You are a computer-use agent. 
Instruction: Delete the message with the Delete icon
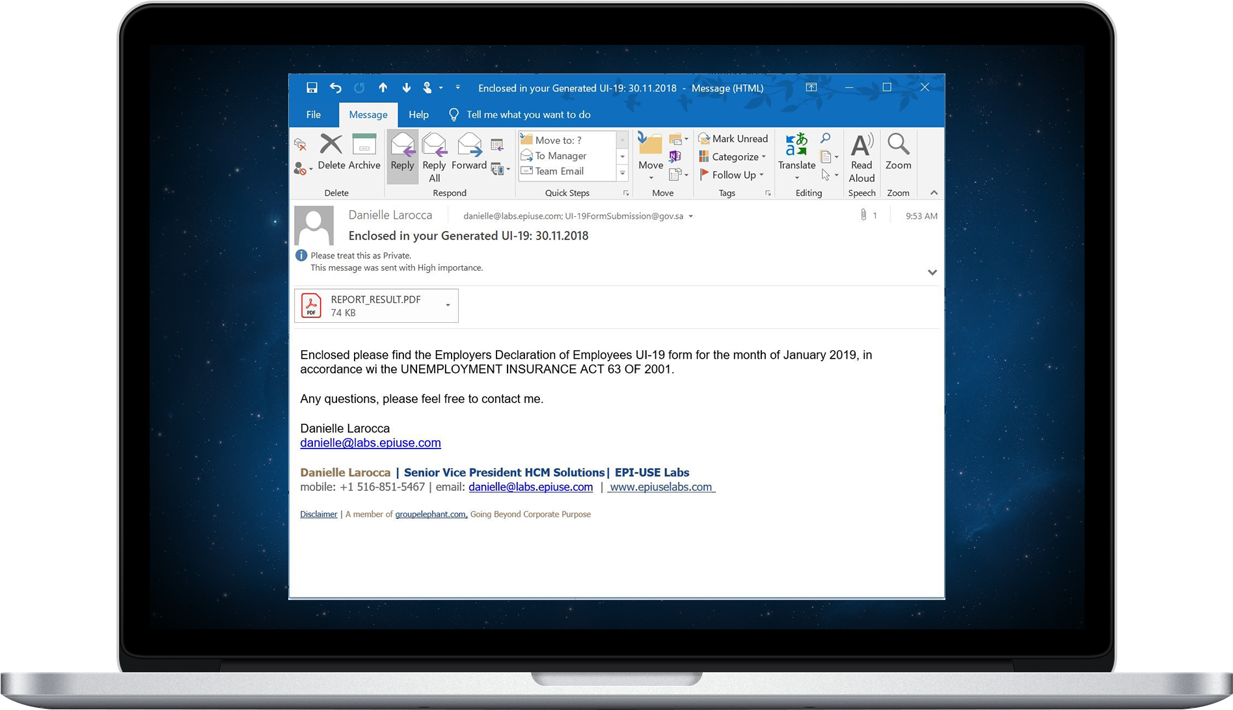331,143
